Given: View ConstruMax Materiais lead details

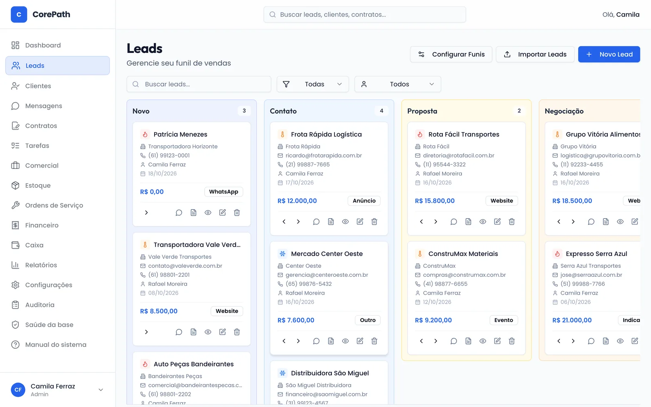Looking at the screenshot, I should [x=483, y=341].
